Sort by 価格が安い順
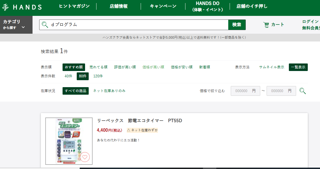The height and width of the screenshot is (169, 320). [x=182, y=67]
